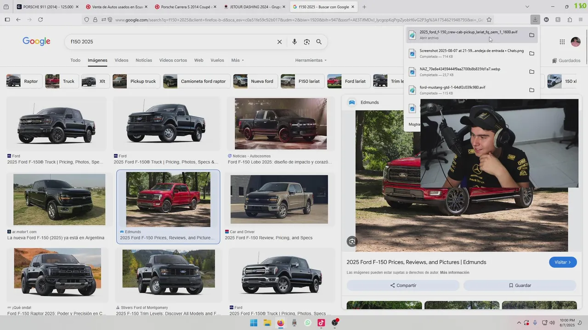Viewport: 588px width, 330px height.
Task: Close the f150 2025 Google tab
Action: coord(353,7)
